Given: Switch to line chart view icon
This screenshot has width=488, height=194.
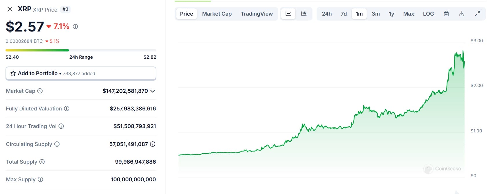Looking at the screenshot, I should click(288, 14).
